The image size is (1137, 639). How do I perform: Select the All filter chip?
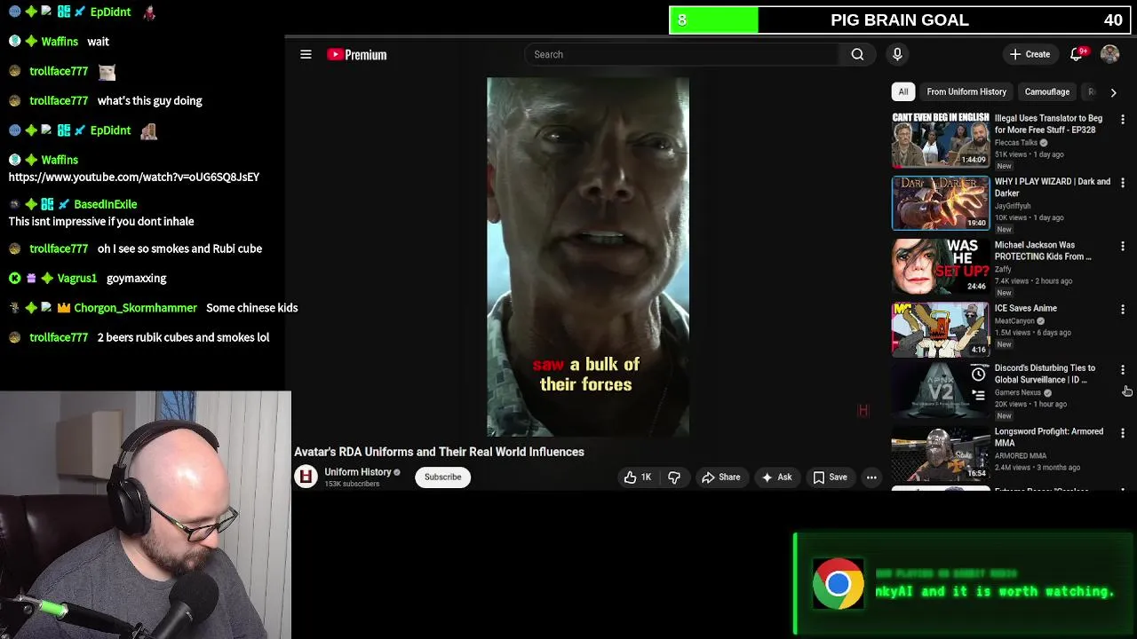(902, 91)
